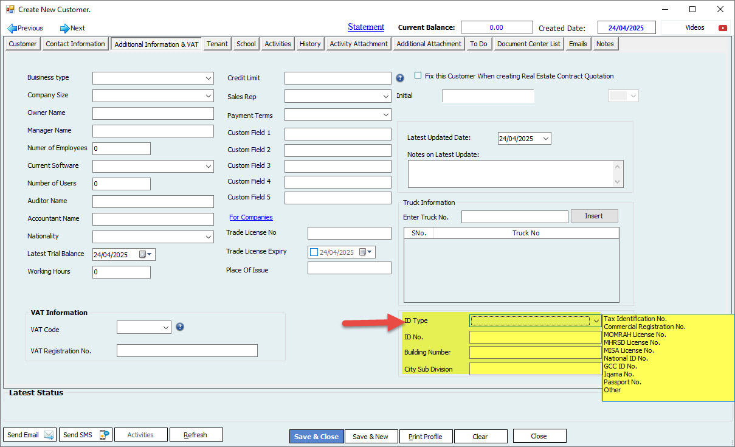This screenshot has width=735, height=447.
Task: Expand the Current Software dropdown
Action: coord(209,167)
